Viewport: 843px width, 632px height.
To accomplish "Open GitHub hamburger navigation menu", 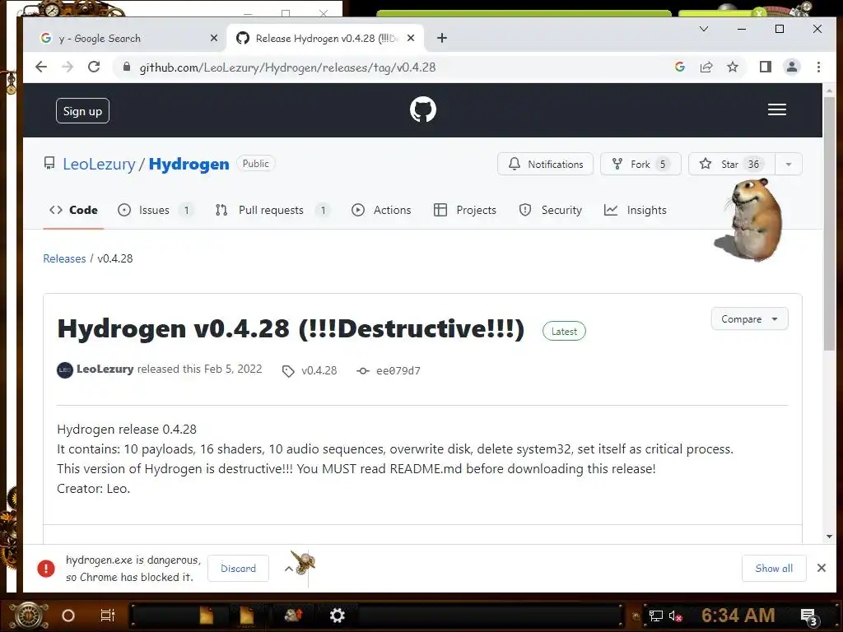I will click(777, 109).
